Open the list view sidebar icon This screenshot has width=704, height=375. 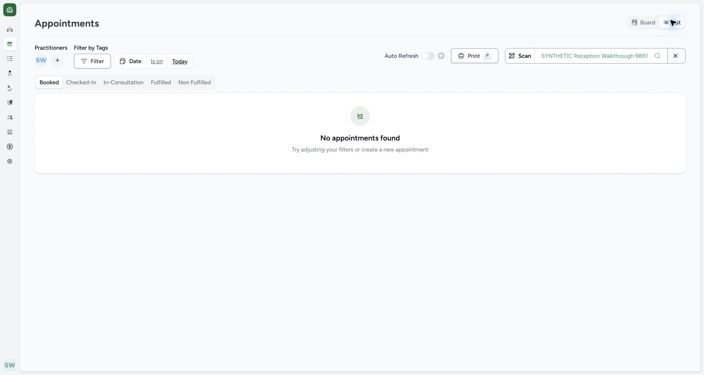pos(10,59)
